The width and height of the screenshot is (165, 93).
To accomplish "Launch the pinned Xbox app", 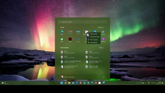I will coord(62,40).
